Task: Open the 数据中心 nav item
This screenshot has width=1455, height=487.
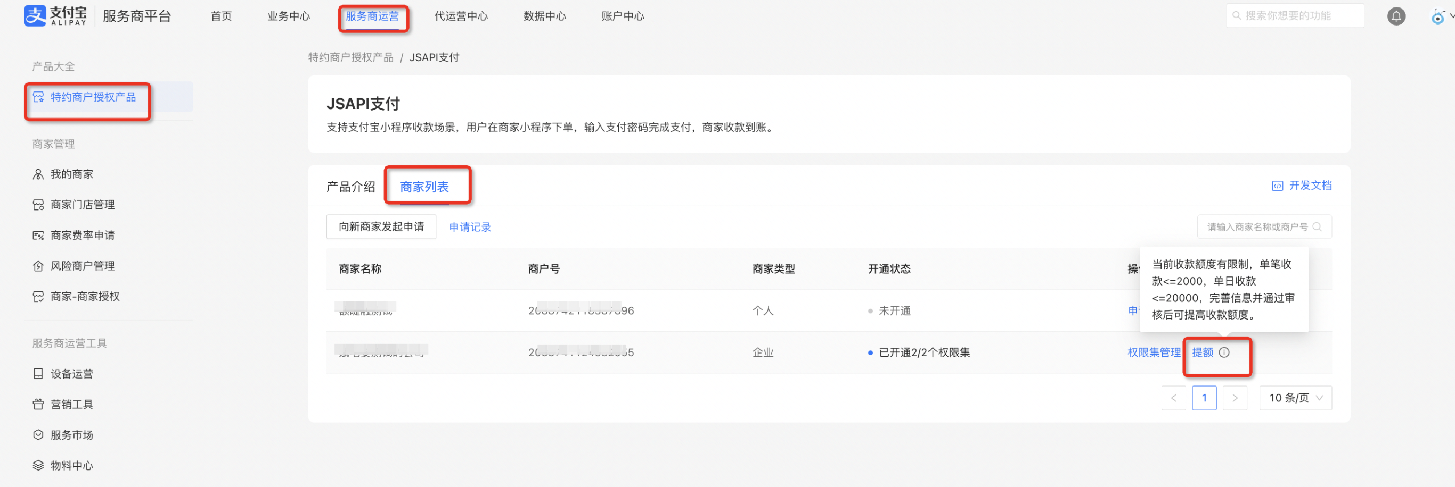Action: point(544,16)
